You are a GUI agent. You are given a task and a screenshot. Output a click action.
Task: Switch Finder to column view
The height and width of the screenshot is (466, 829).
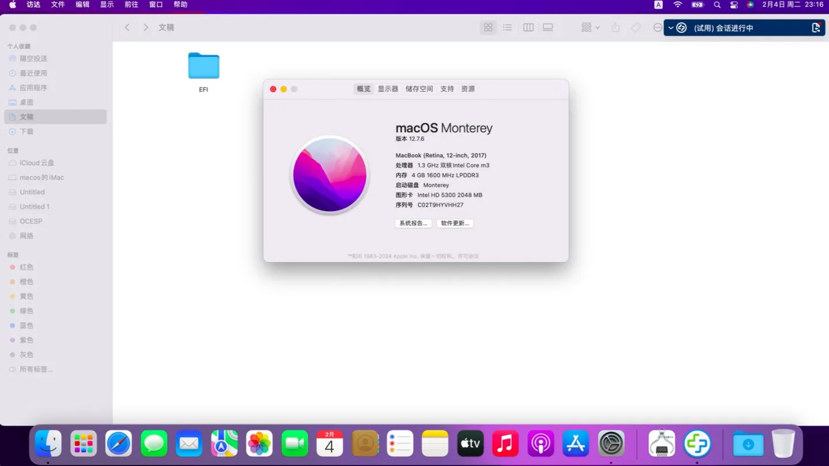tap(528, 28)
